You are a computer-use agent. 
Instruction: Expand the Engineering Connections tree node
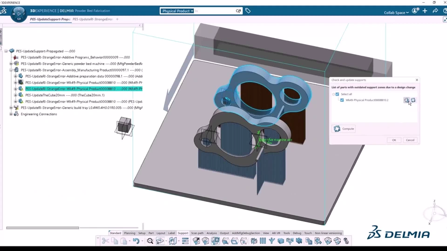[x=11, y=114]
